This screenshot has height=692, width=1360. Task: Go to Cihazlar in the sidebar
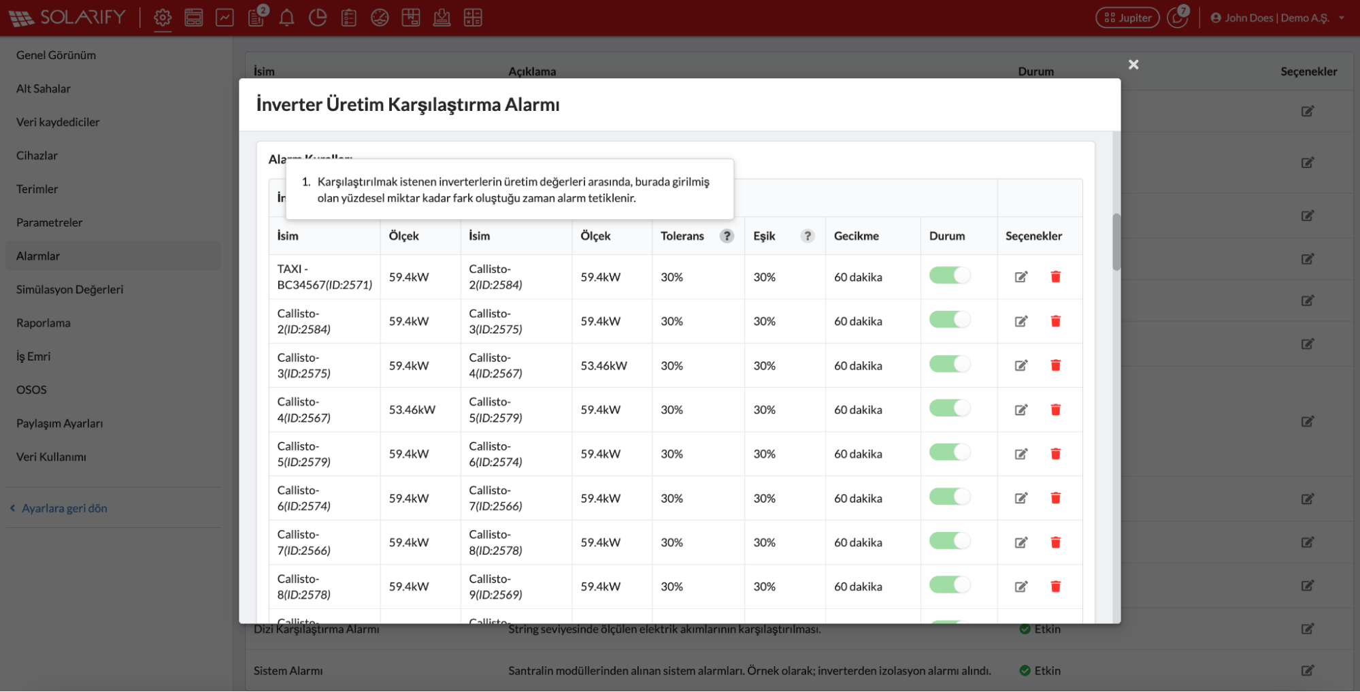[x=37, y=155]
